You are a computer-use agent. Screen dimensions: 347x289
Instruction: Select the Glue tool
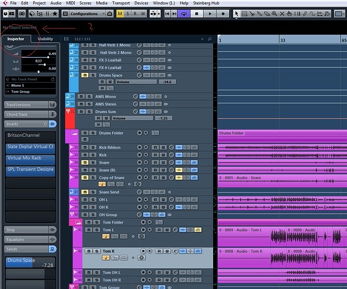pos(259,14)
